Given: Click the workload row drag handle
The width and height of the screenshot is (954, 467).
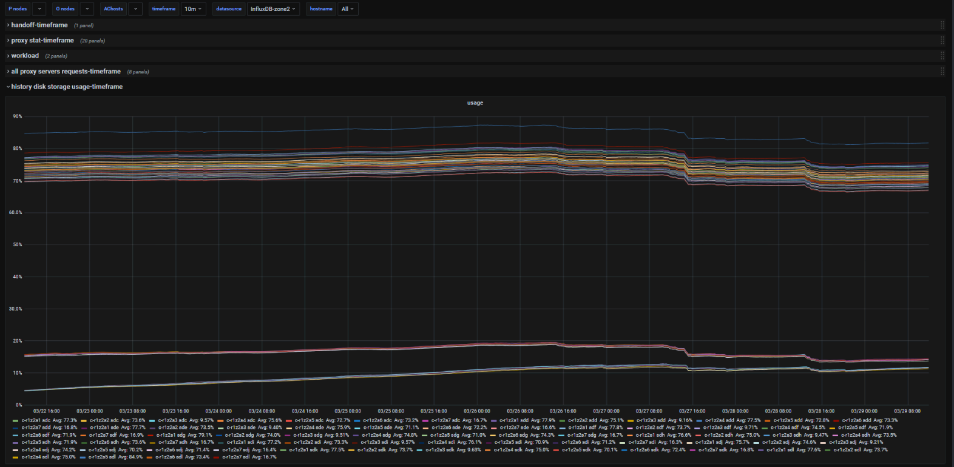Looking at the screenshot, I should [x=942, y=56].
